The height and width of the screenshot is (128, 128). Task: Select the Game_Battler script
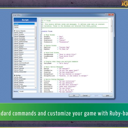coord(24,47)
